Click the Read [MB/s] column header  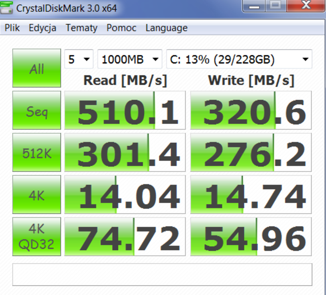pyautogui.click(x=125, y=81)
